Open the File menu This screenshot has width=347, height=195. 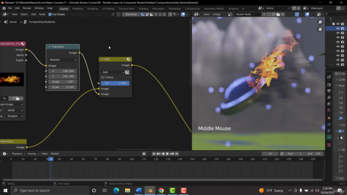(x=10, y=8)
